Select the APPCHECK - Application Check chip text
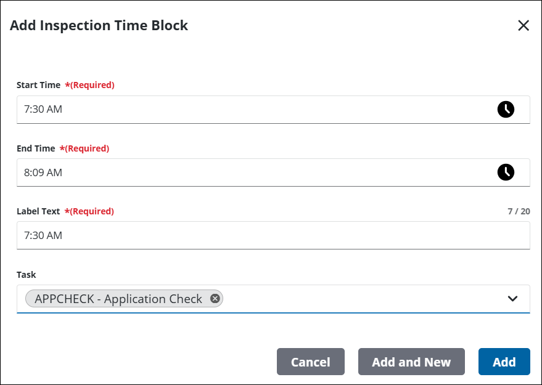This screenshot has height=385, width=542. point(118,299)
